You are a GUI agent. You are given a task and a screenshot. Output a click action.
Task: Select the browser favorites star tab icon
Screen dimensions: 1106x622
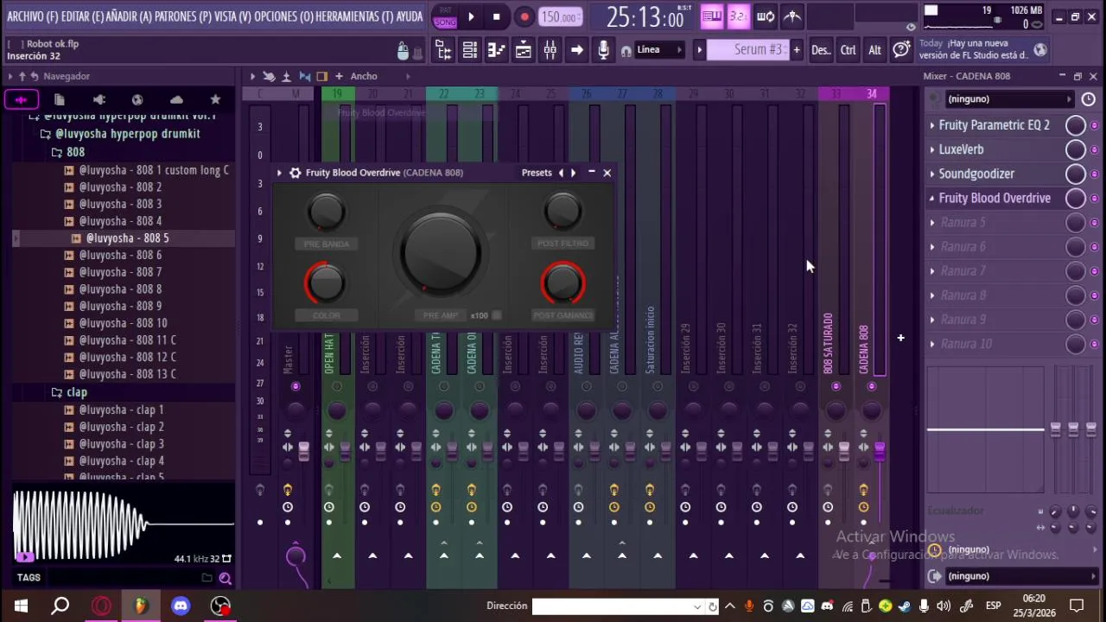click(x=215, y=99)
